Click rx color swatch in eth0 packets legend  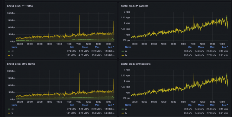coord(123,109)
